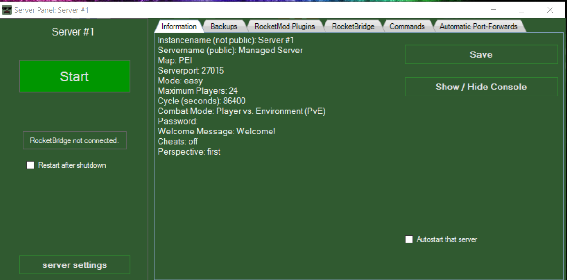Select the Instancename (not public) line
This screenshot has width=567, height=280.
pyautogui.click(x=226, y=40)
